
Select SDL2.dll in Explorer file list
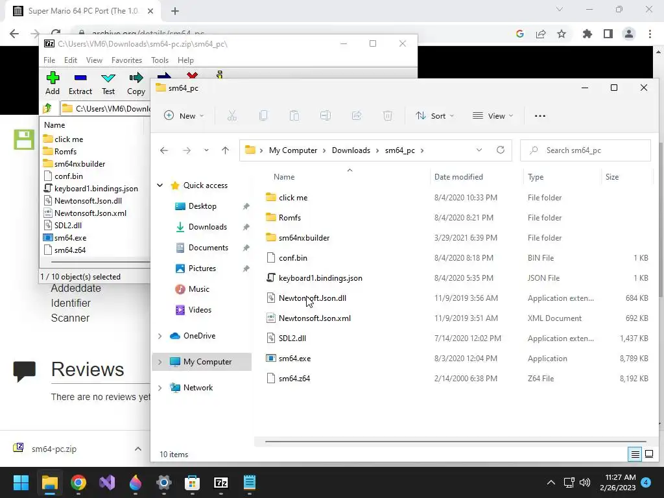[292, 338]
